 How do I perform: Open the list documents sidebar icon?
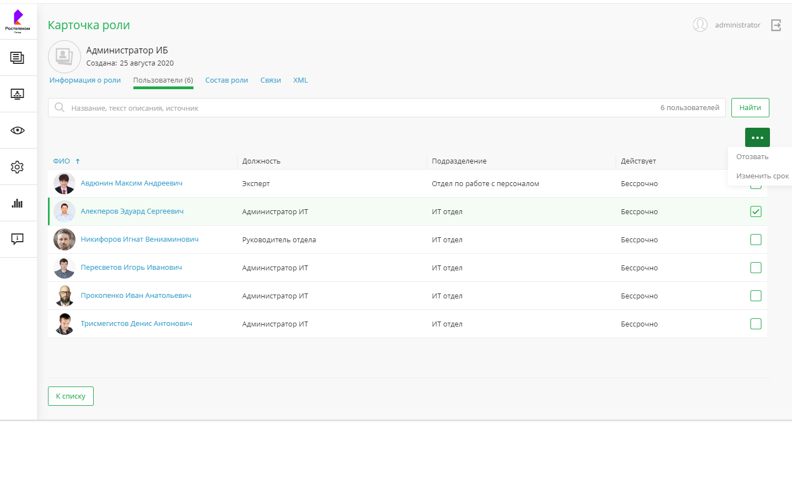point(18,58)
